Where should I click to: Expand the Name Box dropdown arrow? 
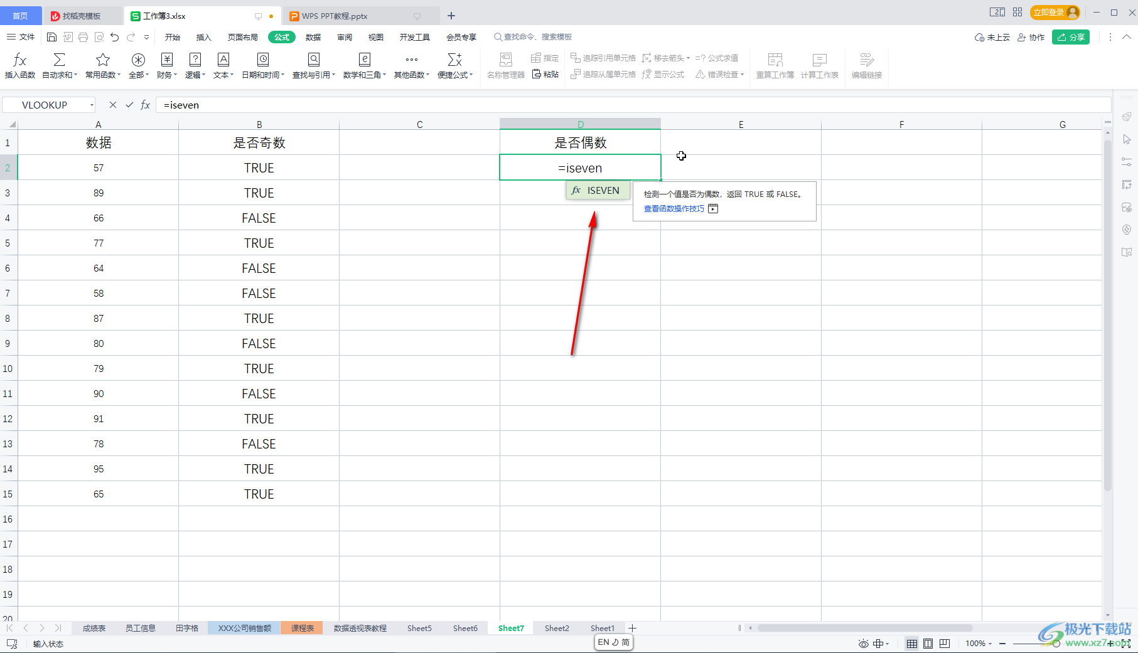coord(92,105)
